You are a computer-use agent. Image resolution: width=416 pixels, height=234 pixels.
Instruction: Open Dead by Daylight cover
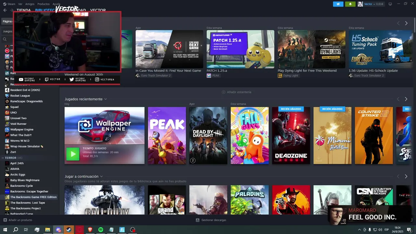click(x=208, y=136)
